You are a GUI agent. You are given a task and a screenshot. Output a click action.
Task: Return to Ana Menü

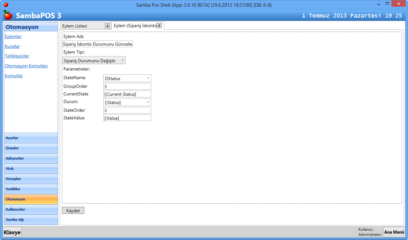[x=394, y=232]
